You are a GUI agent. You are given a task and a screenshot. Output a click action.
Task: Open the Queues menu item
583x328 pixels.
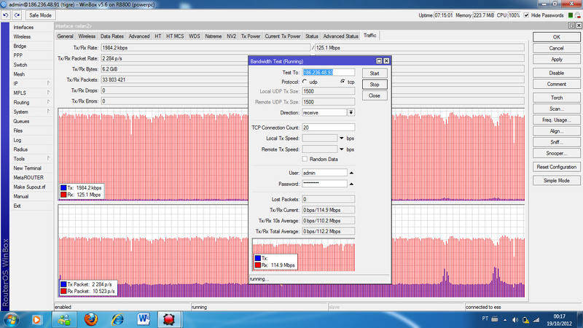pos(21,121)
